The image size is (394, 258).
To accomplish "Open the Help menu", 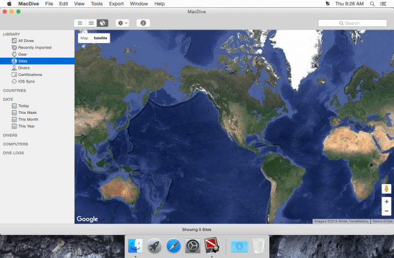I will click(x=160, y=4).
